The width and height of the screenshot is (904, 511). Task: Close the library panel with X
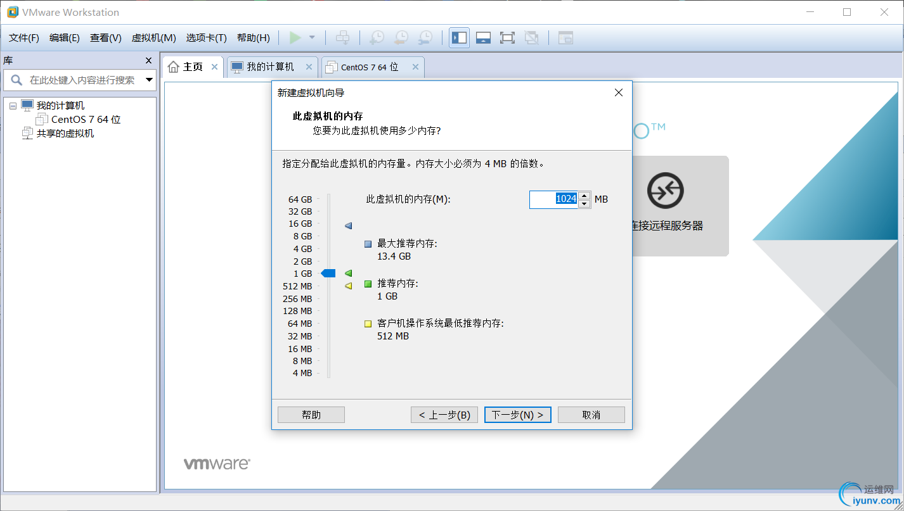[x=149, y=60]
